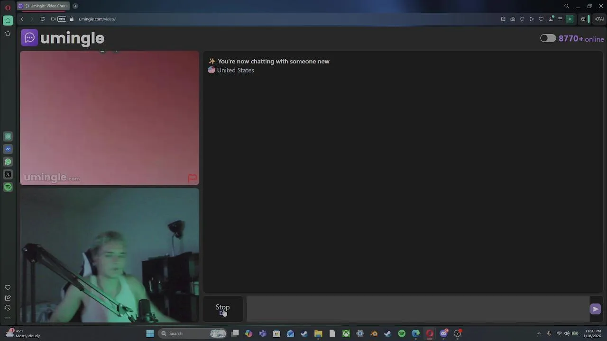Open the downloads icon in toolbar
This screenshot has width=607, height=341.
pyautogui.click(x=551, y=19)
